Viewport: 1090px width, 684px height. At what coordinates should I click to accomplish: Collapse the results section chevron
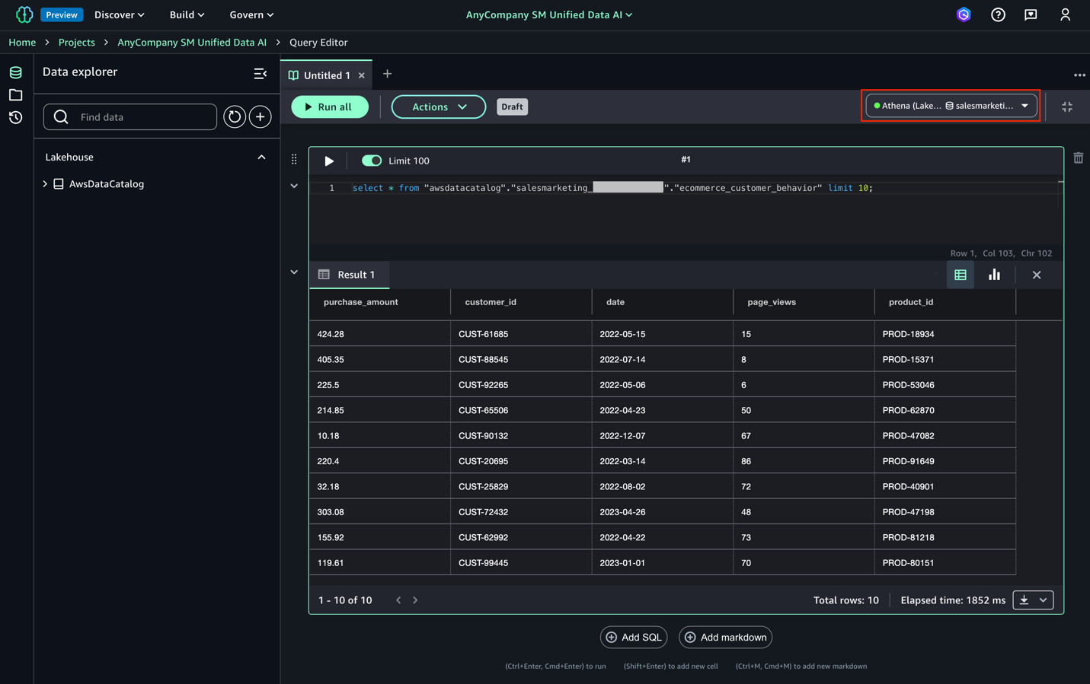tap(294, 272)
